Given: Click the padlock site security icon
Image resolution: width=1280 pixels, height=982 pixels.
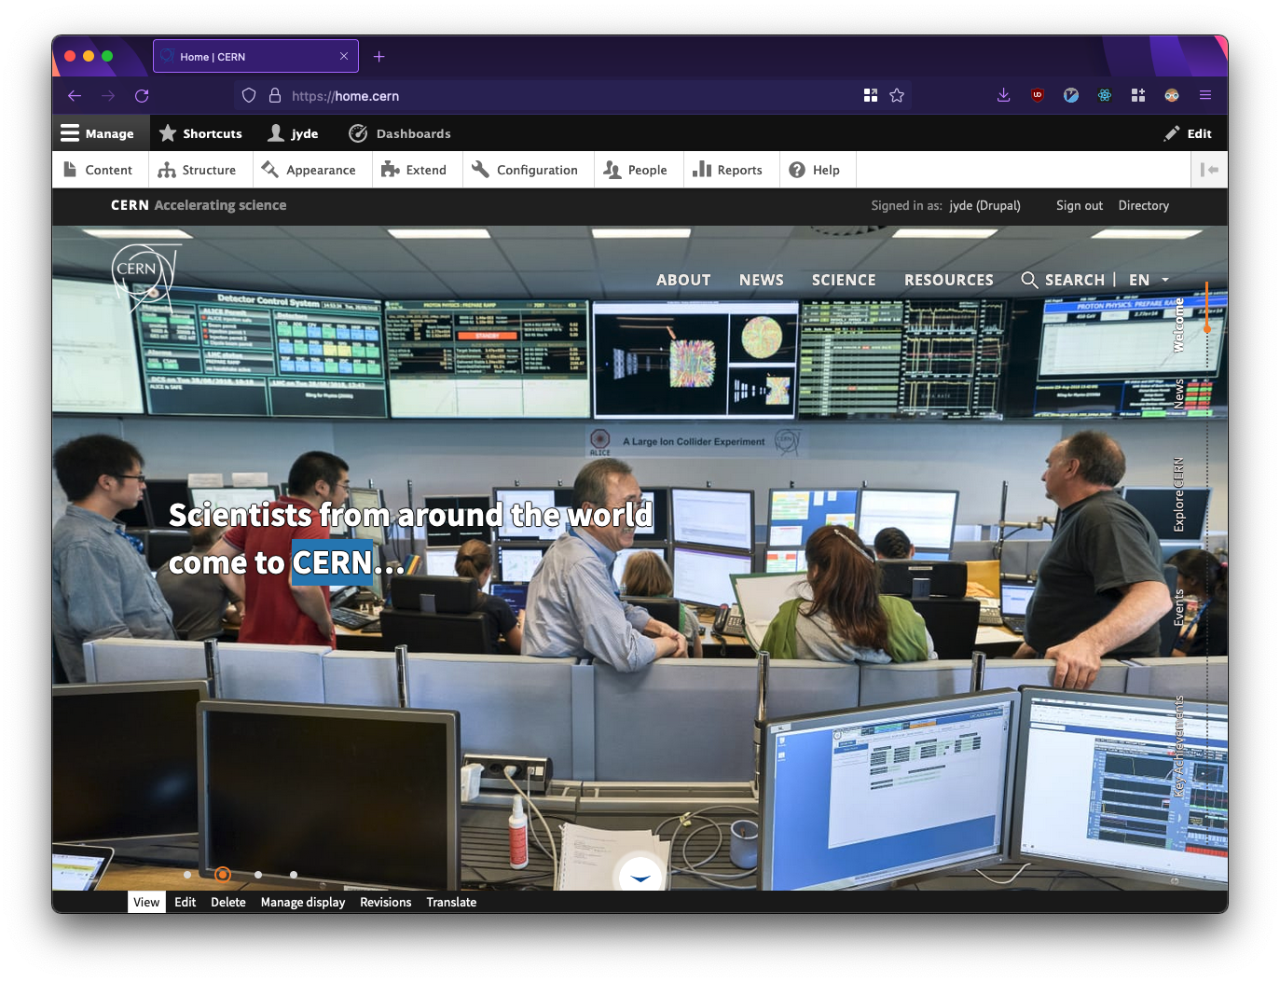Looking at the screenshot, I should click(x=275, y=96).
